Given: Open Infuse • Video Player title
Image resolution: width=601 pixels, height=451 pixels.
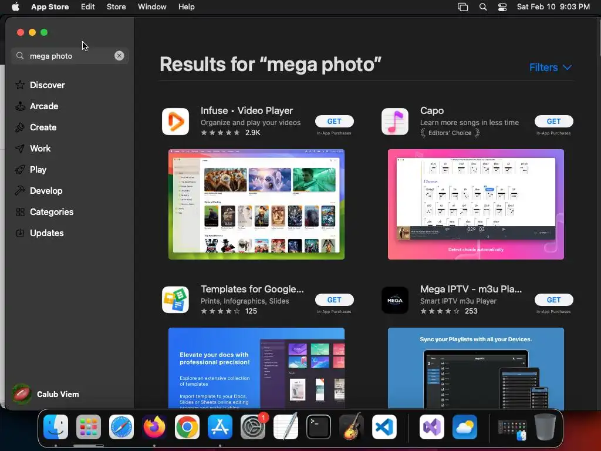Looking at the screenshot, I should (x=247, y=110).
